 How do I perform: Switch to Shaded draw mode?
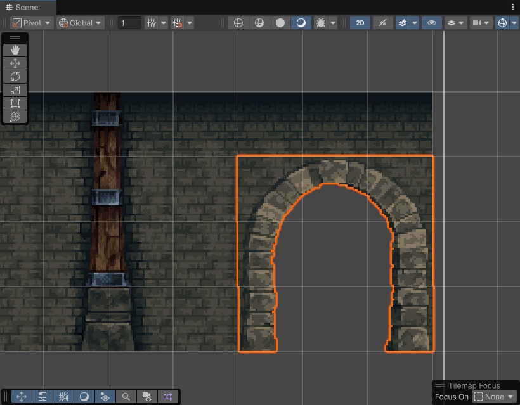click(x=301, y=23)
